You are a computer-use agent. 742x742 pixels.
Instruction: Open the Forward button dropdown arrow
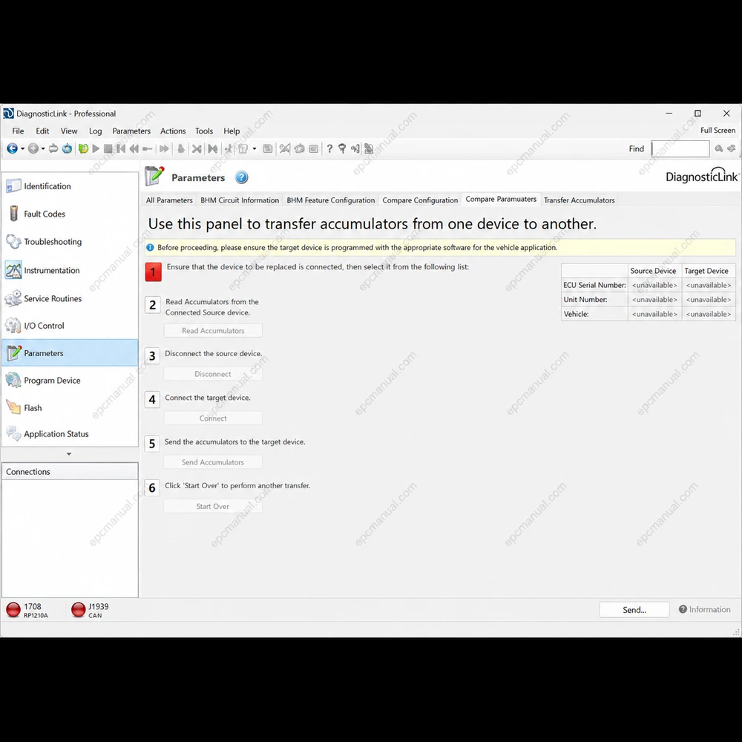pos(43,148)
